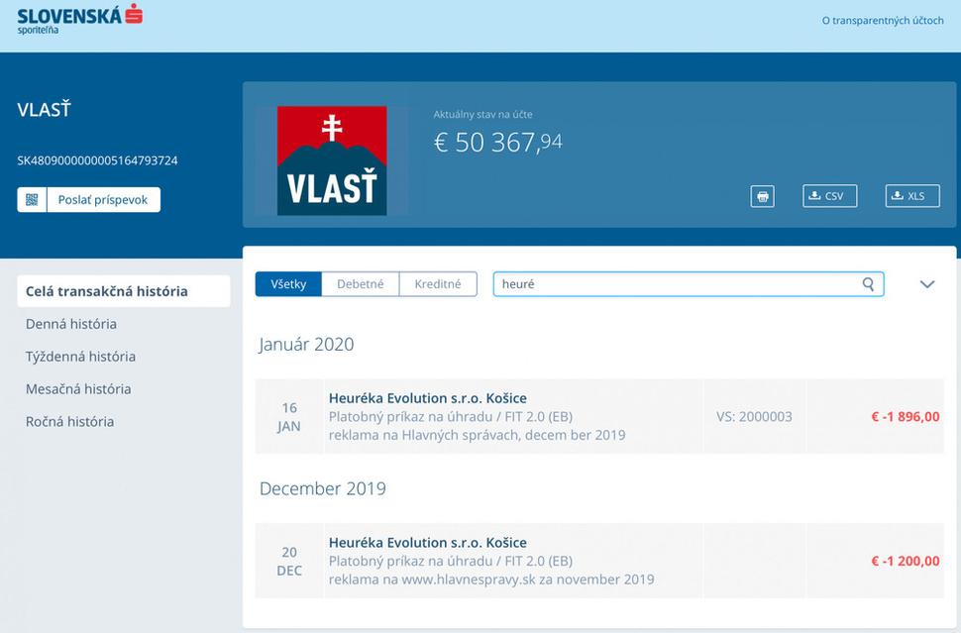
Task: Open Ročná história
Action: [x=69, y=421]
